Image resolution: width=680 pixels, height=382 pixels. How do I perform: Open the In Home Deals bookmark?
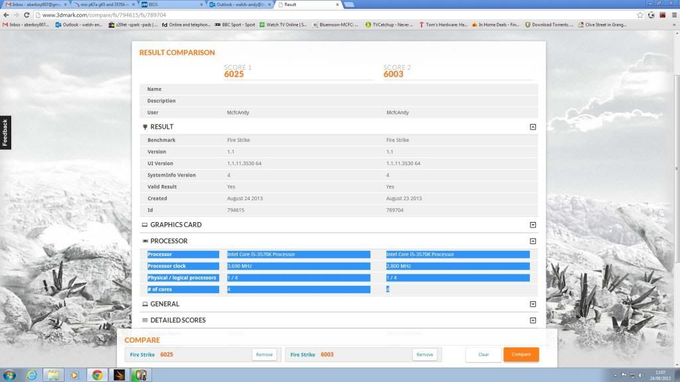(x=495, y=25)
